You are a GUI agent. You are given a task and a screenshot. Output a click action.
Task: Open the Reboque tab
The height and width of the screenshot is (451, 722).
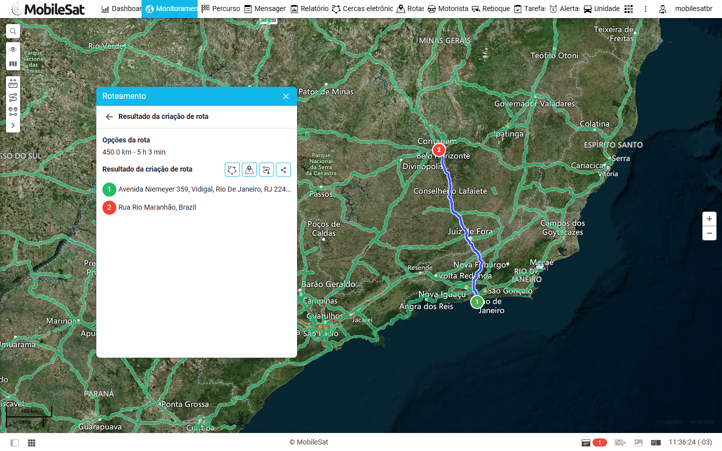pos(491,9)
